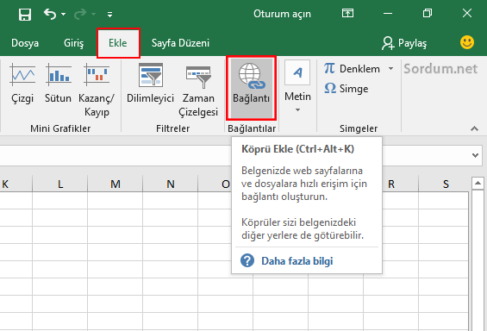Click the Redo arrow icon
Viewport: 487px width, 331px height.
80,14
